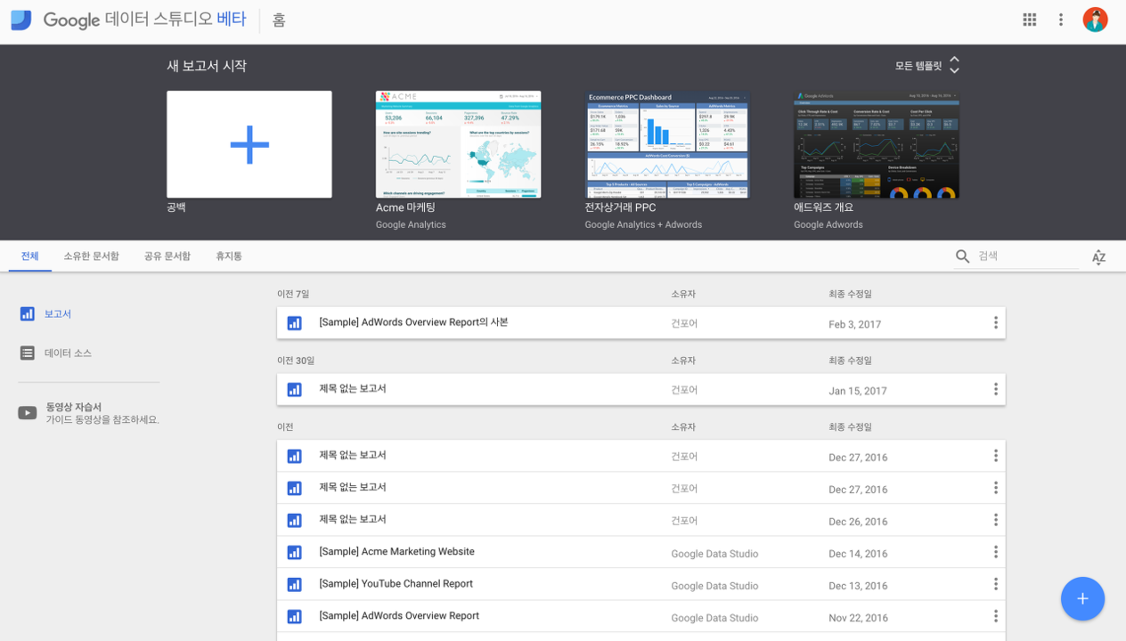Expand the 모든 템플릿 template selector
The image size is (1126, 641).
928,66
